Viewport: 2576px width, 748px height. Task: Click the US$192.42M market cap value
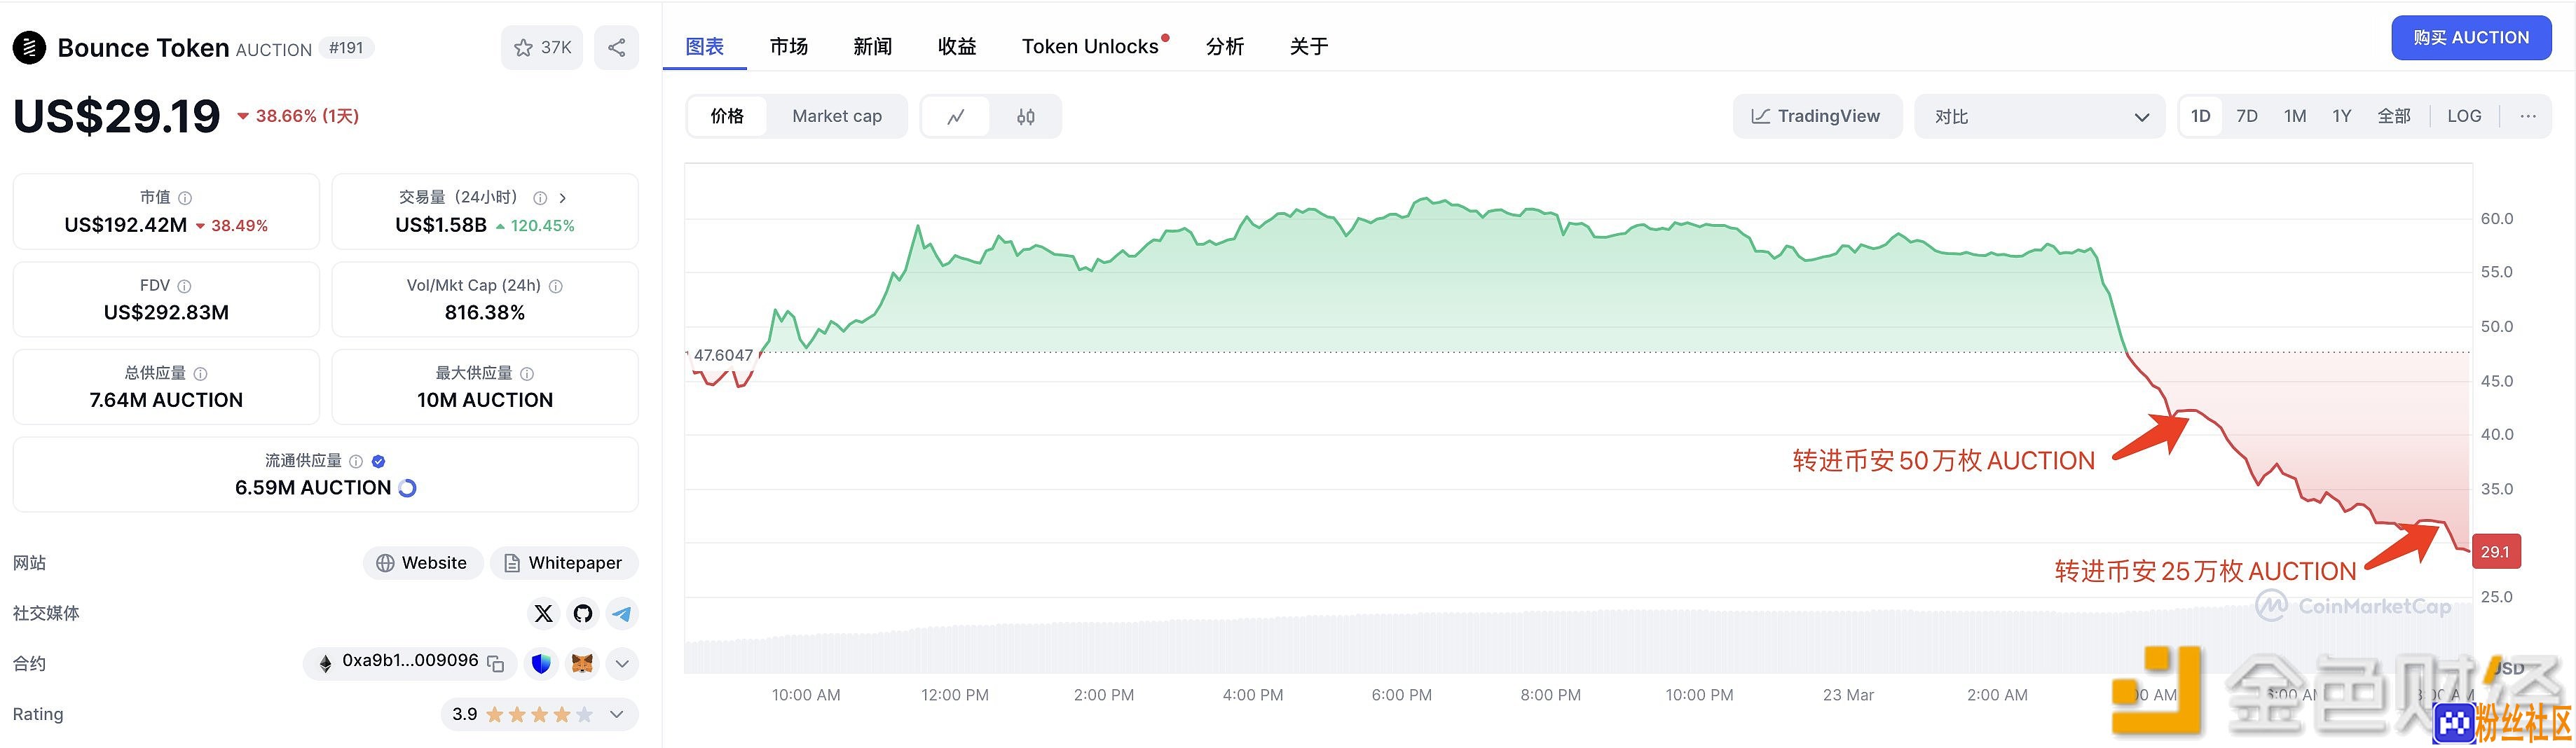tap(126, 225)
